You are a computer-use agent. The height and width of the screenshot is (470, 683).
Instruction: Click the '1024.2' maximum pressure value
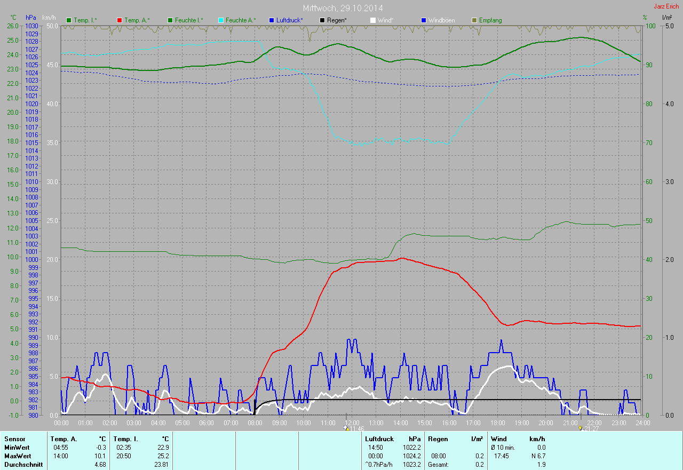tap(411, 456)
